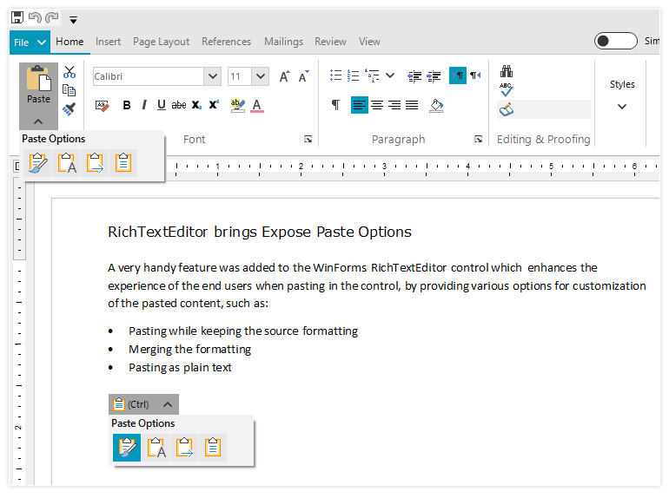Click the Format Painter brush icon
669x498 pixels.
(70, 109)
